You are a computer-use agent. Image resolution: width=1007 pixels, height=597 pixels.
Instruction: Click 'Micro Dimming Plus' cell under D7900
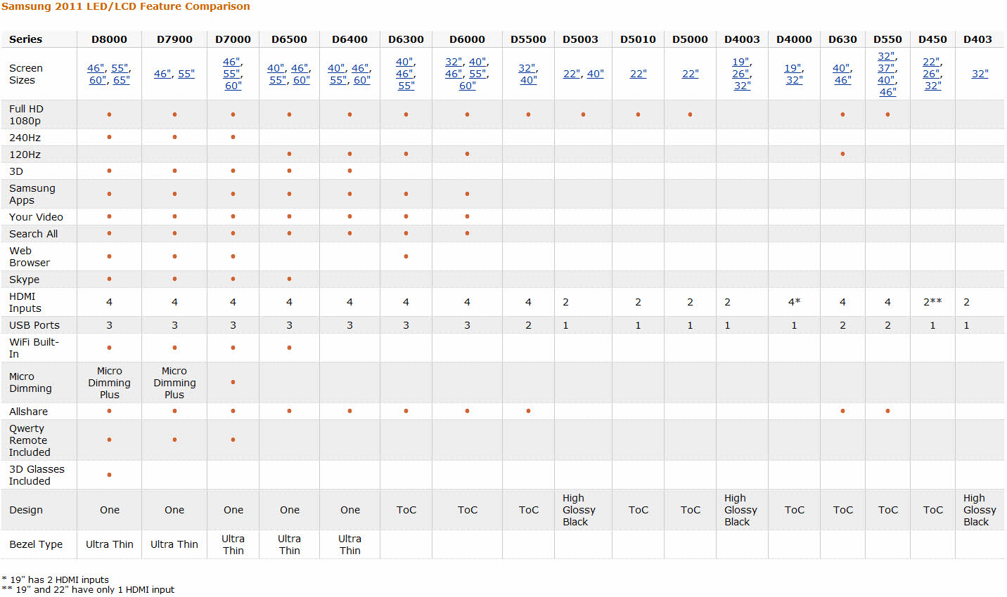tap(174, 383)
